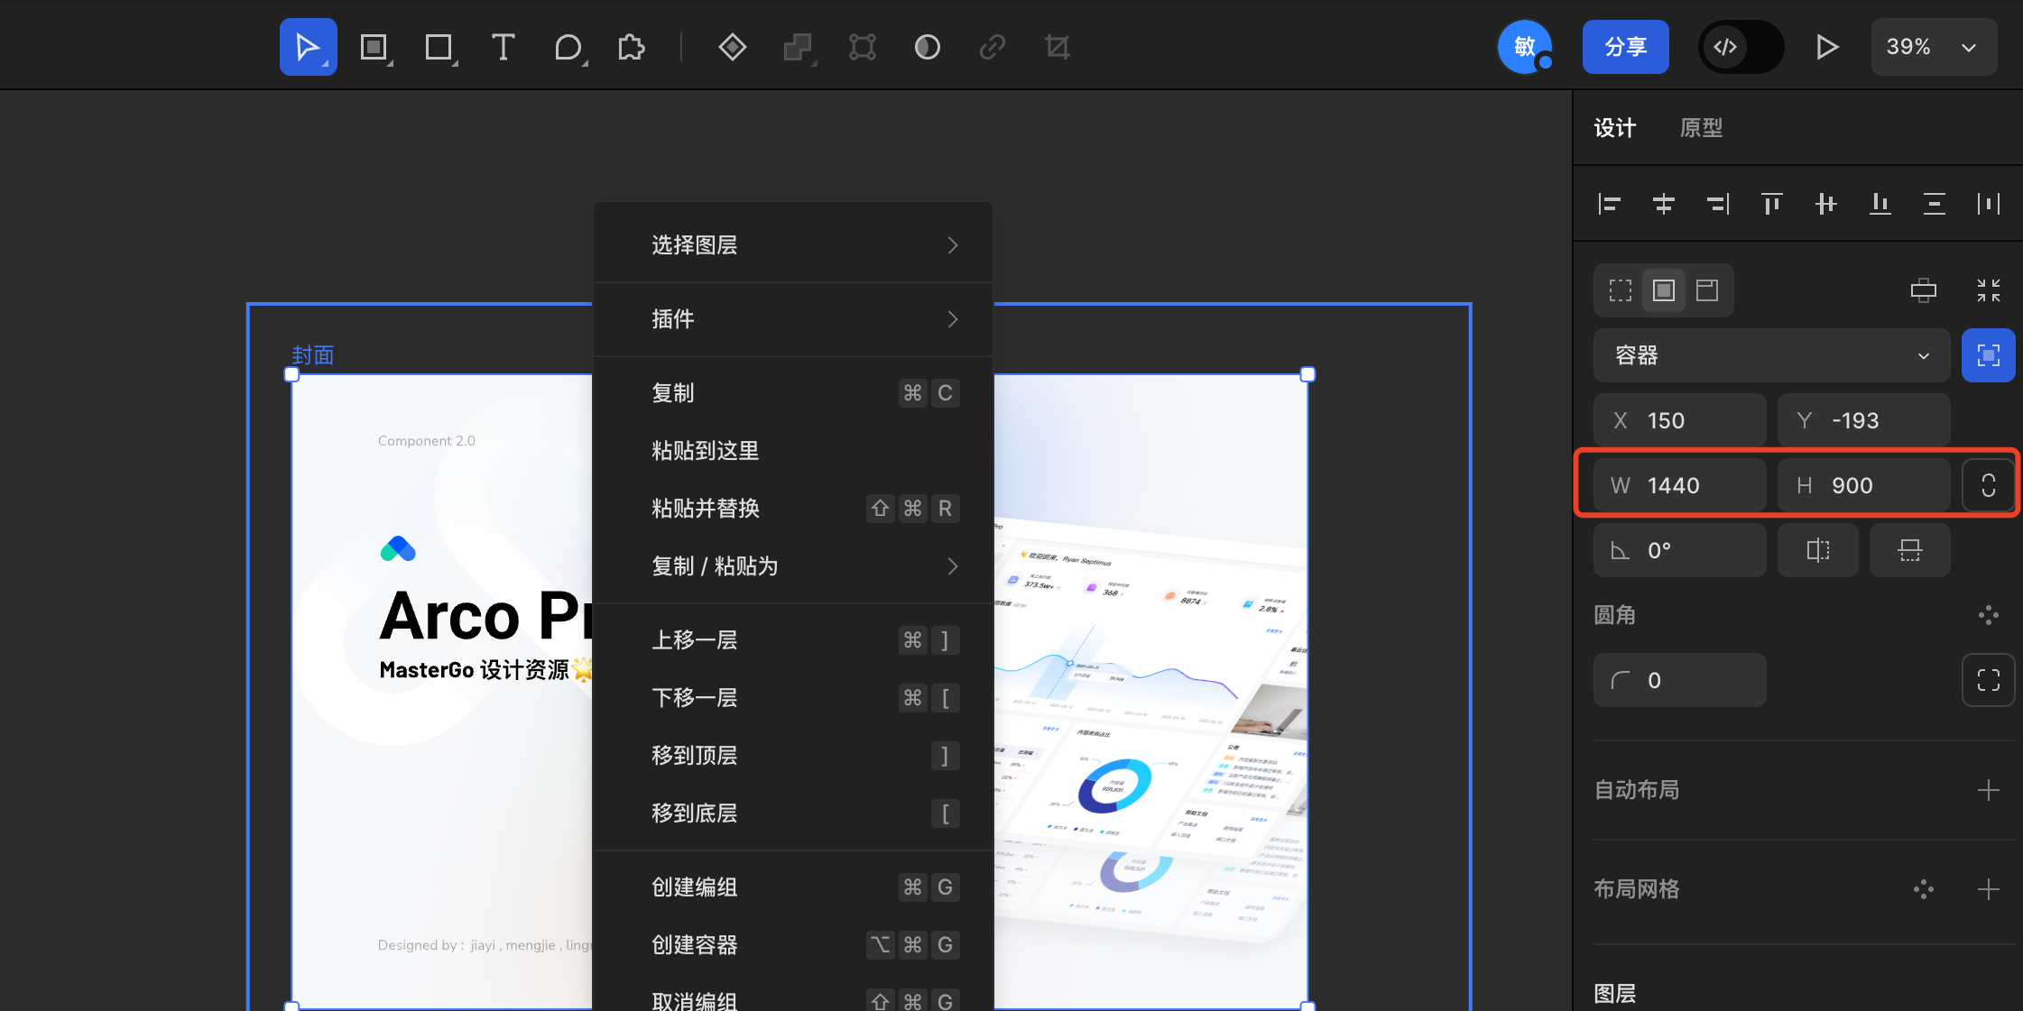Click the flip horizontal icon

point(1817,550)
